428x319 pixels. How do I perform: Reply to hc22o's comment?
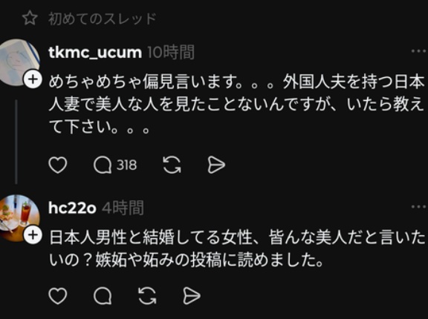click(103, 296)
